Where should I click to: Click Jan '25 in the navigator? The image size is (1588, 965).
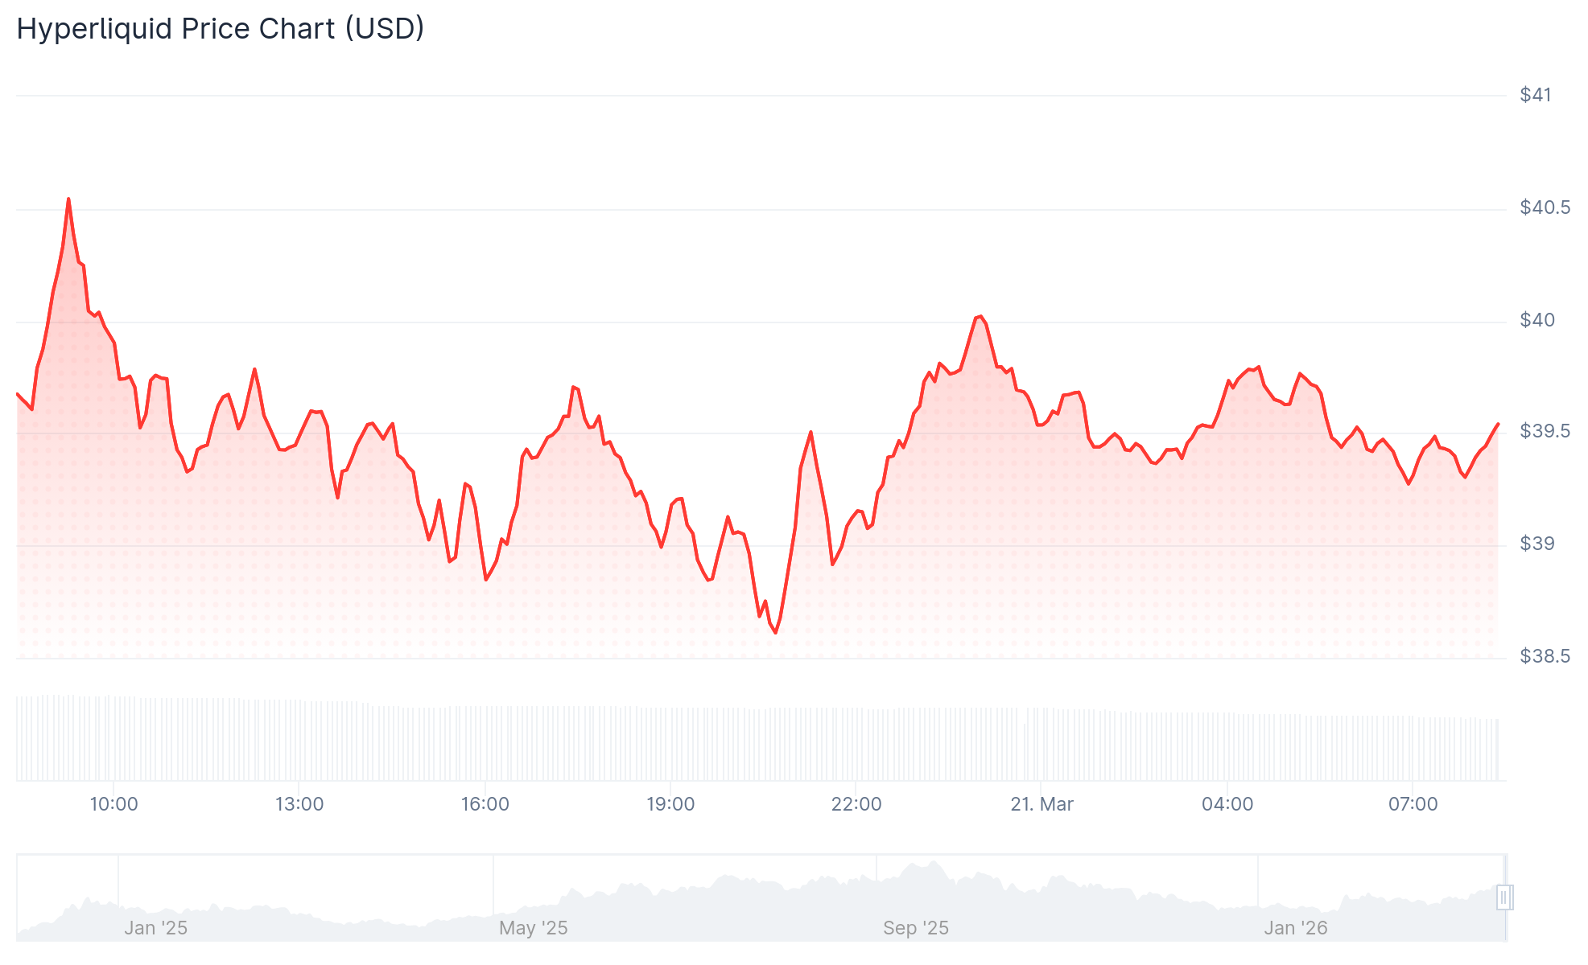[155, 928]
